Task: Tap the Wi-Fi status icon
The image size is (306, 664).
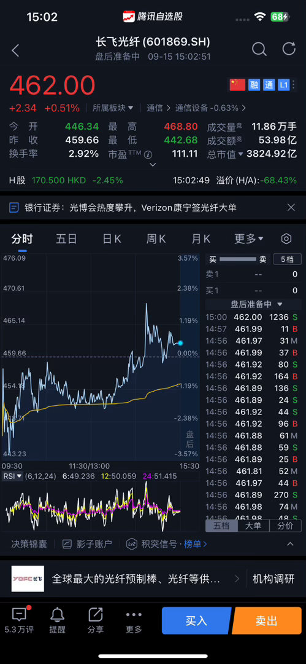Action: tap(259, 17)
